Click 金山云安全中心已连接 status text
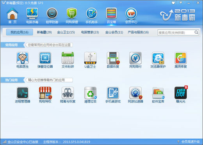 pyautogui.click(x=23, y=142)
